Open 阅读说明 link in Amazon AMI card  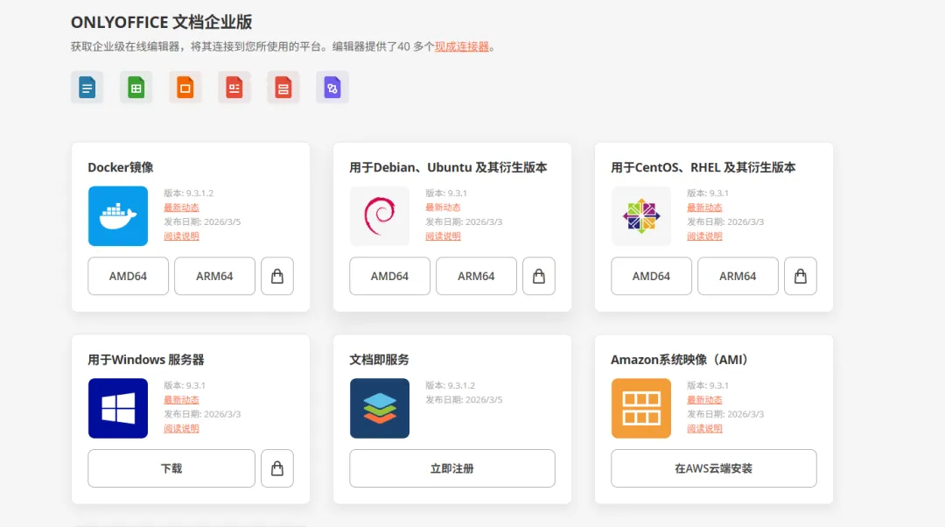coord(704,429)
